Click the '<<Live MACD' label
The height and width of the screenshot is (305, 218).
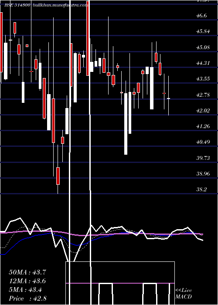pyautogui.click(x=184, y=294)
